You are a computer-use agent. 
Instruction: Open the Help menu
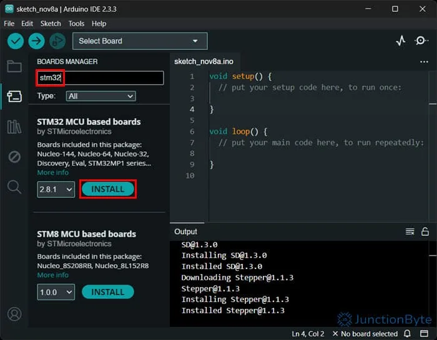click(x=99, y=24)
